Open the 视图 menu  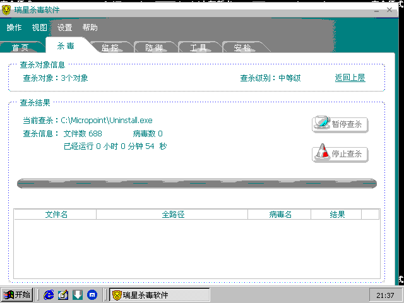39,28
